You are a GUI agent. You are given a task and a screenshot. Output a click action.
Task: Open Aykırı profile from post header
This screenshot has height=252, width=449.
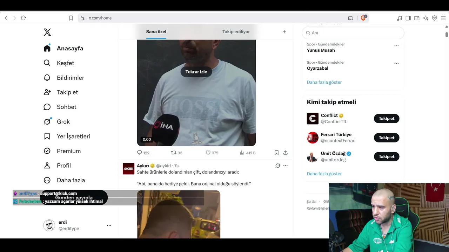coord(143,166)
